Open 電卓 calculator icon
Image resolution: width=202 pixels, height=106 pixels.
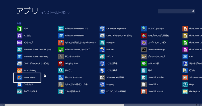pos(144,70)
